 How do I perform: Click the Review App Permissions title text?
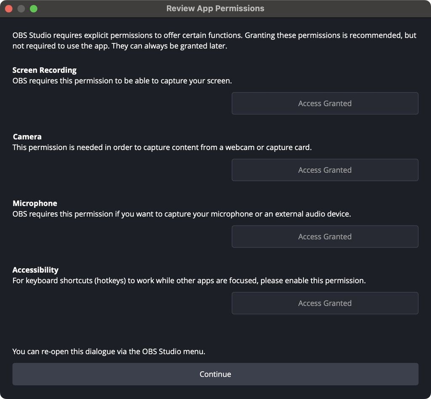pyautogui.click(x=215, y=8)
